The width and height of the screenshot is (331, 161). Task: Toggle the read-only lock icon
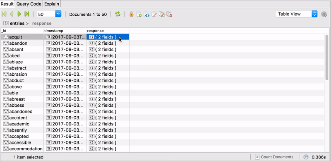click(131, 14)
